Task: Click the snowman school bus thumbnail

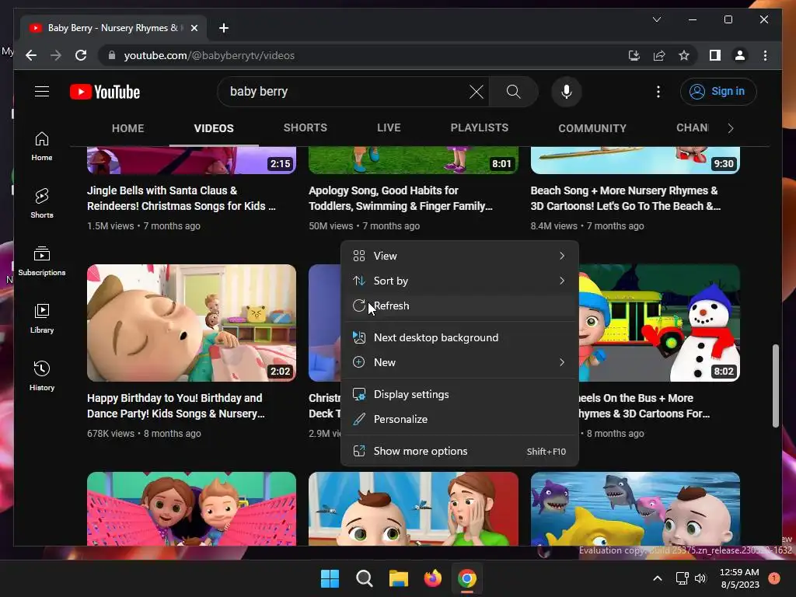Action: 659,323
